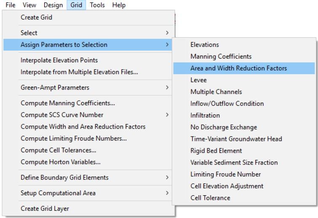This screenshot has width=318, height=218.
Task: Open the Help menu
Action: [x=118, y=5]
